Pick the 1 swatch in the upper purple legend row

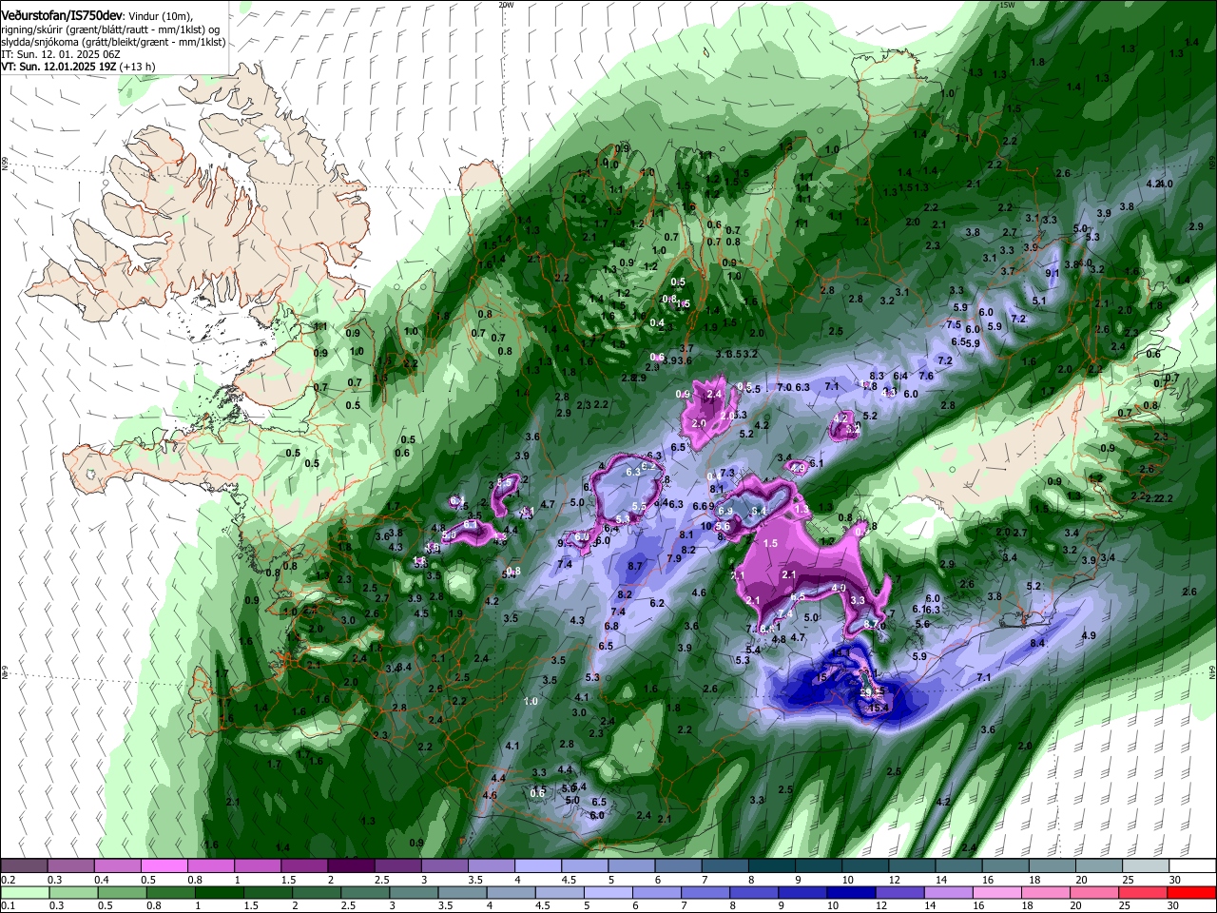point(258,865)
